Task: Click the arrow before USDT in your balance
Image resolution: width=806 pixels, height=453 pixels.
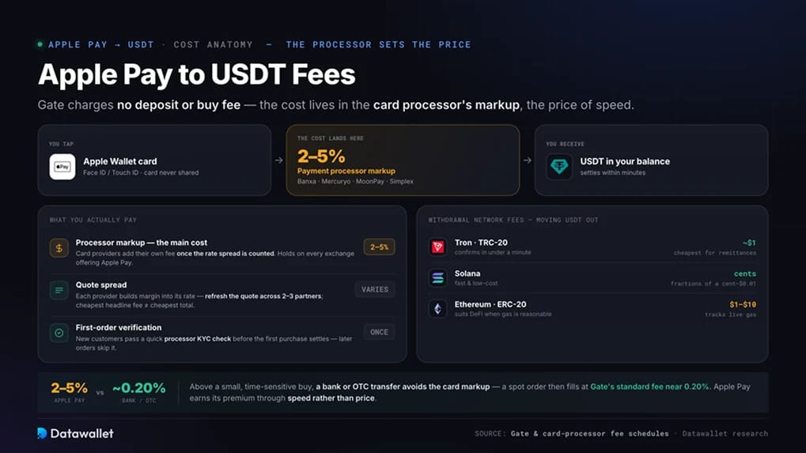Action: (528, 160)
